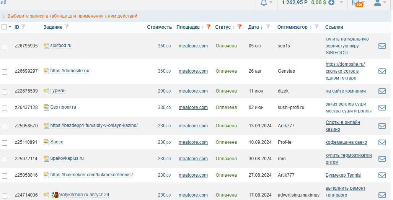Expand notifications dropdown arrow

click(271, 3)
